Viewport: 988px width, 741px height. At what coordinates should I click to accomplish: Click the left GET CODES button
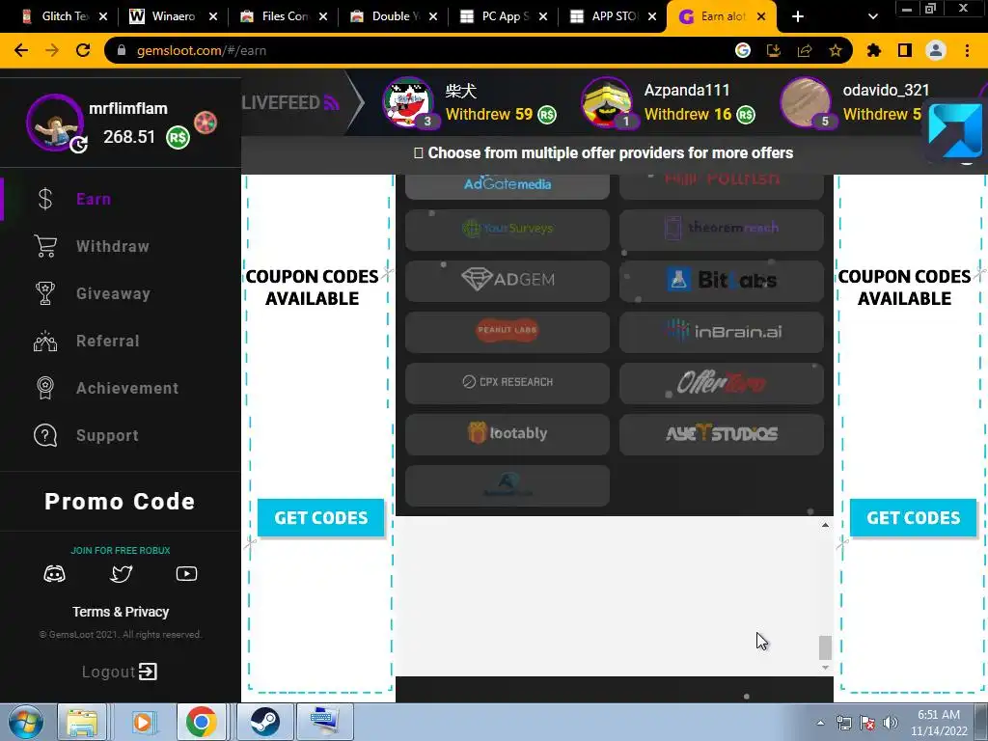click(x=320, y=518)
